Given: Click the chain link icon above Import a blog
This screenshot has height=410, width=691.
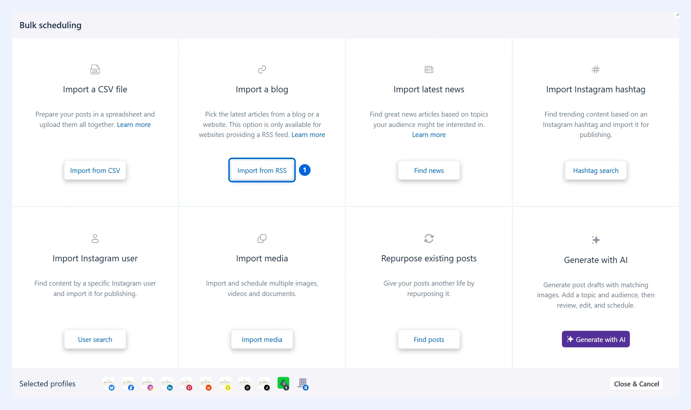Looking at the screenshot, I should [262, 69].
